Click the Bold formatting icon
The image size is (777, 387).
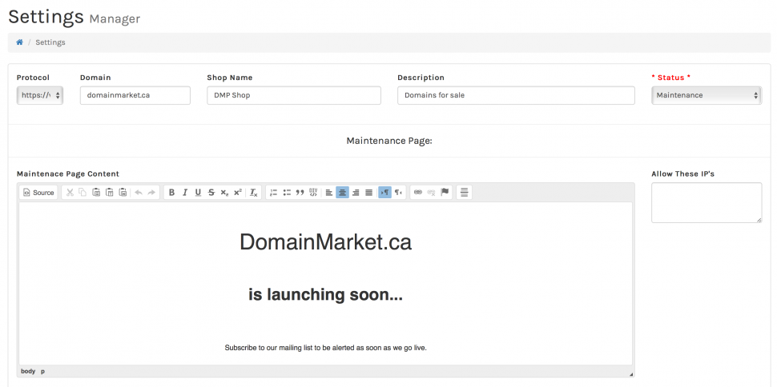pyautogui.click(x=171, y=193)
